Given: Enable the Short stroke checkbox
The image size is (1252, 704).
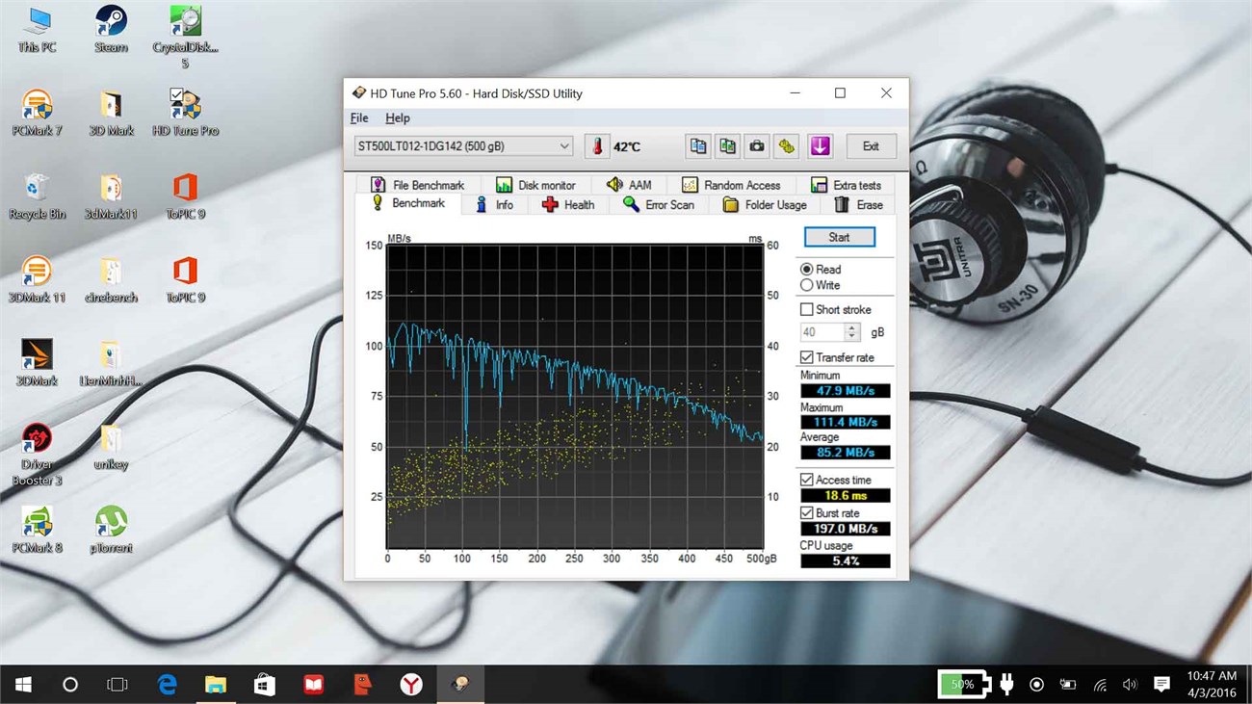Looking at the screenshot, I should [807, 309].
